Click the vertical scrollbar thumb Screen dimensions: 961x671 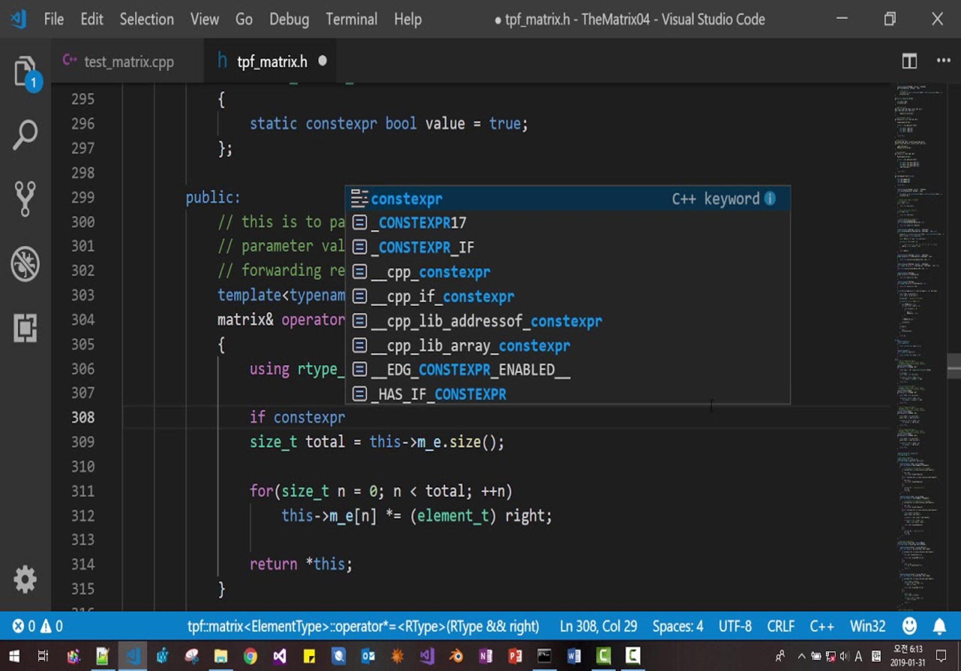pyautogui.click(x=953, y=366)
